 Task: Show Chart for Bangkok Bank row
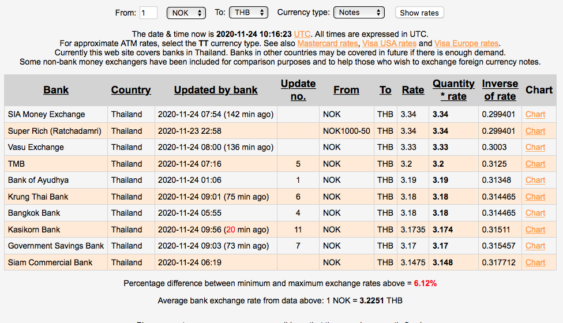pos(535,213)
